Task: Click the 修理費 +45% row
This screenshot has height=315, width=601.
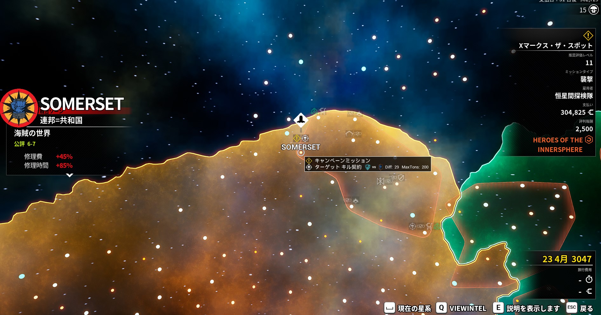Action: point(48,157)
